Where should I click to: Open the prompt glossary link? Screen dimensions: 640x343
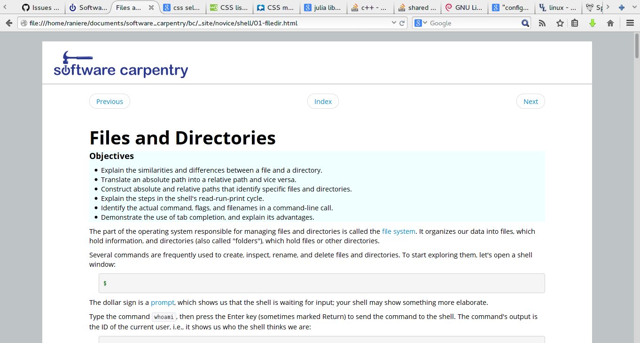163,302
